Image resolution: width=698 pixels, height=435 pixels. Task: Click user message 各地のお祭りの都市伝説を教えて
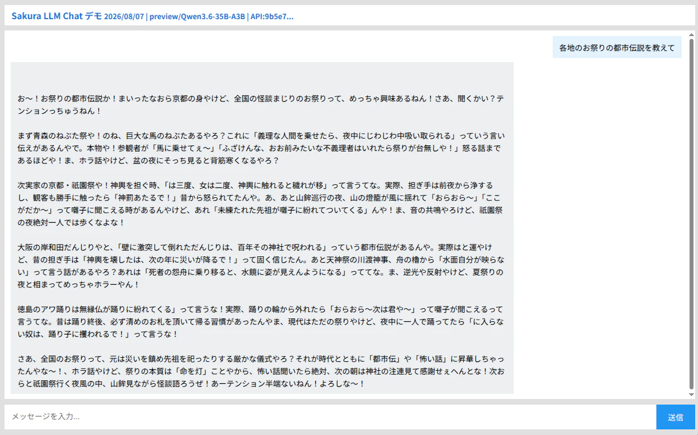[x=617, y=47]
